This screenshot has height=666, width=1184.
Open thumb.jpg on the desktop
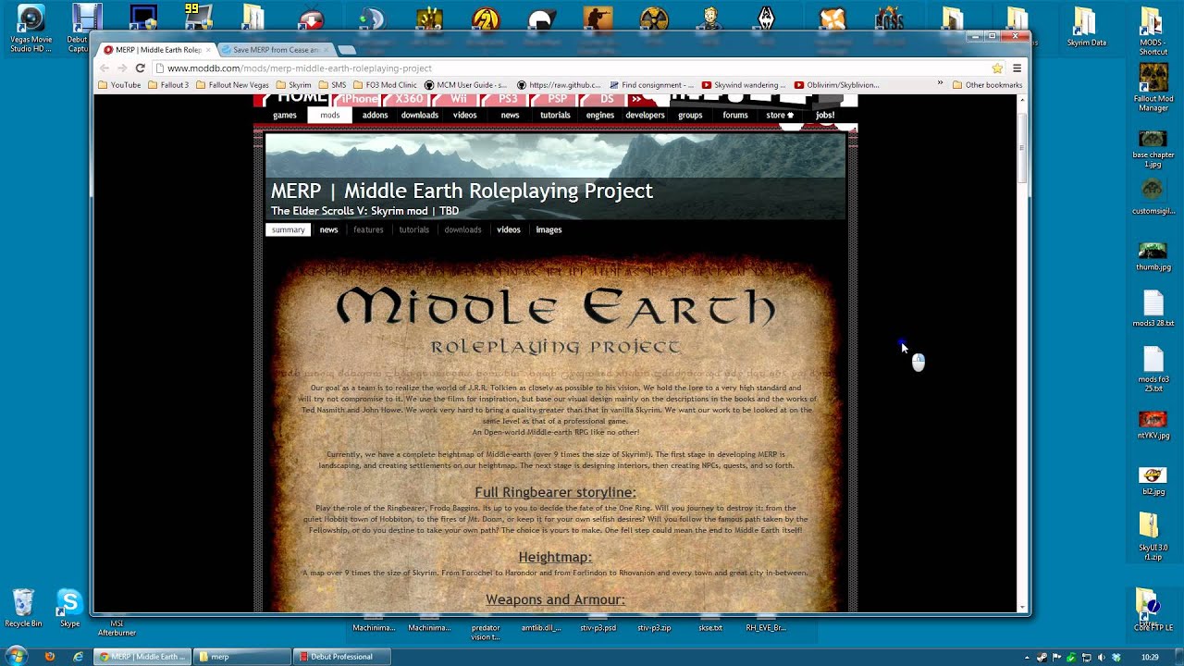point(1153,256)
